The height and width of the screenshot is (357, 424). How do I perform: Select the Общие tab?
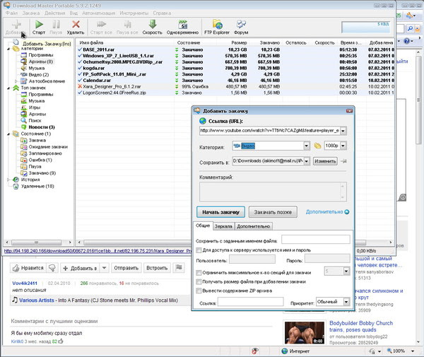(203, 226)
